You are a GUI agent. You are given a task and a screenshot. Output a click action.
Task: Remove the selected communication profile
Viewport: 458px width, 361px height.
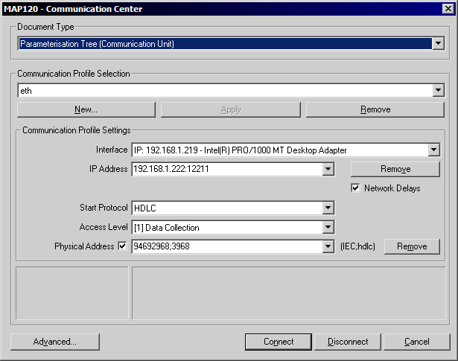coord(375,109)
